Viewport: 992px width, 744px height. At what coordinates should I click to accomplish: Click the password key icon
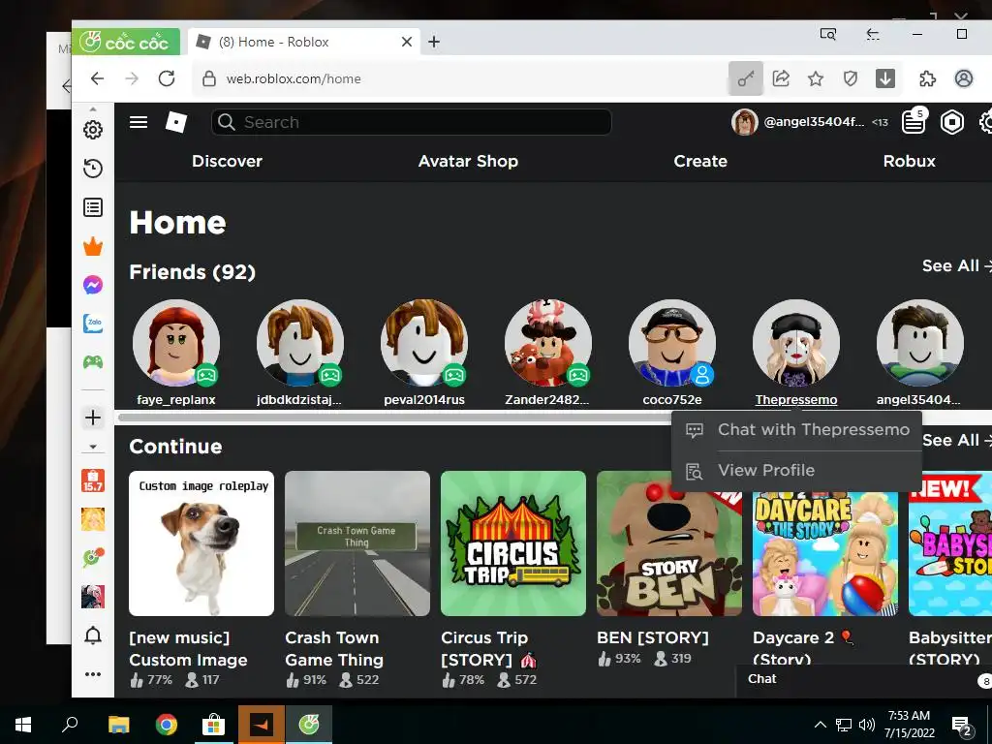746,78
